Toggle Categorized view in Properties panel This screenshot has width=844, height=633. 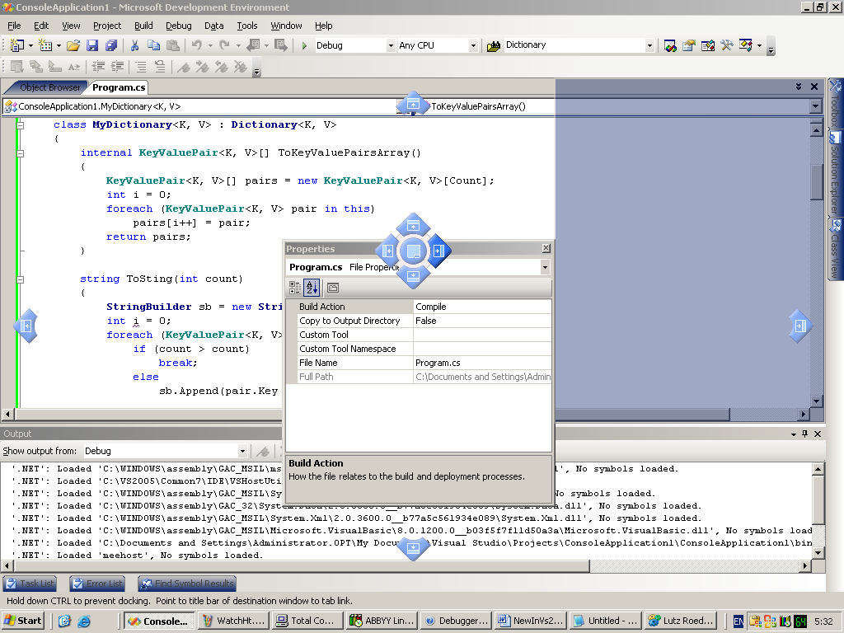pos(295,288)
